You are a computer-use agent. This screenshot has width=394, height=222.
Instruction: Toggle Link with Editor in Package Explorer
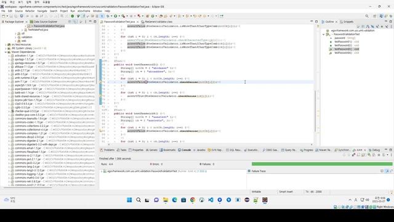(x=75, y=22)
